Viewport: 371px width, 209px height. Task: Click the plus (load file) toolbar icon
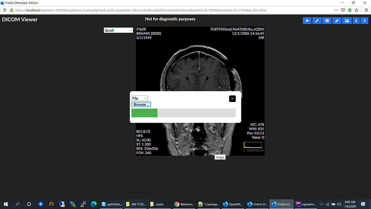tap(307, 21)
